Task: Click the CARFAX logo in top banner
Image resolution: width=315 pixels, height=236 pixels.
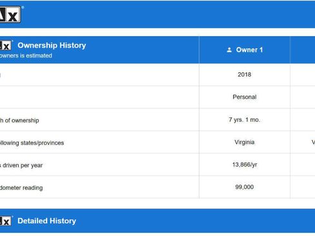Action: tap(10, 14)
